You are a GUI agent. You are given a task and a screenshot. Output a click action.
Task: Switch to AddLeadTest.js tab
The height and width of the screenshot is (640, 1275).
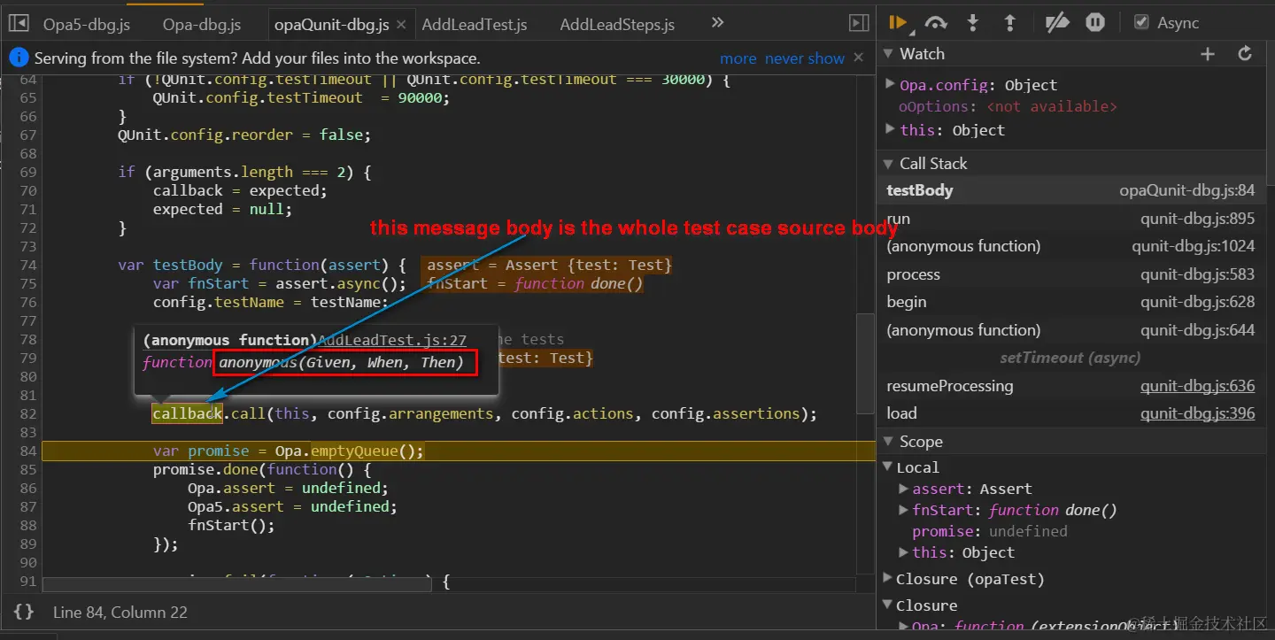tap(475, 25)
